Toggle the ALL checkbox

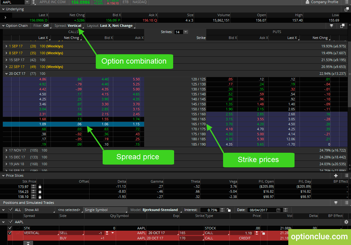point(10,210)
